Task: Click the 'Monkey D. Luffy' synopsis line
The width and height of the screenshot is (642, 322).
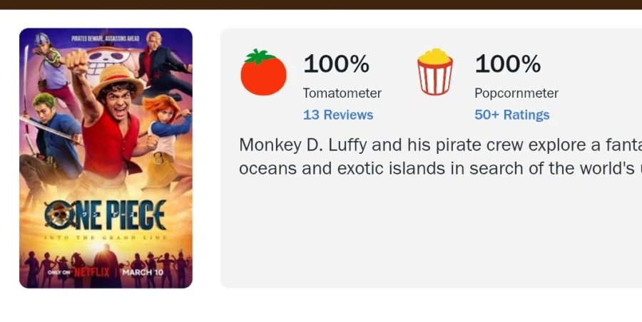Action: pos(440,145)
